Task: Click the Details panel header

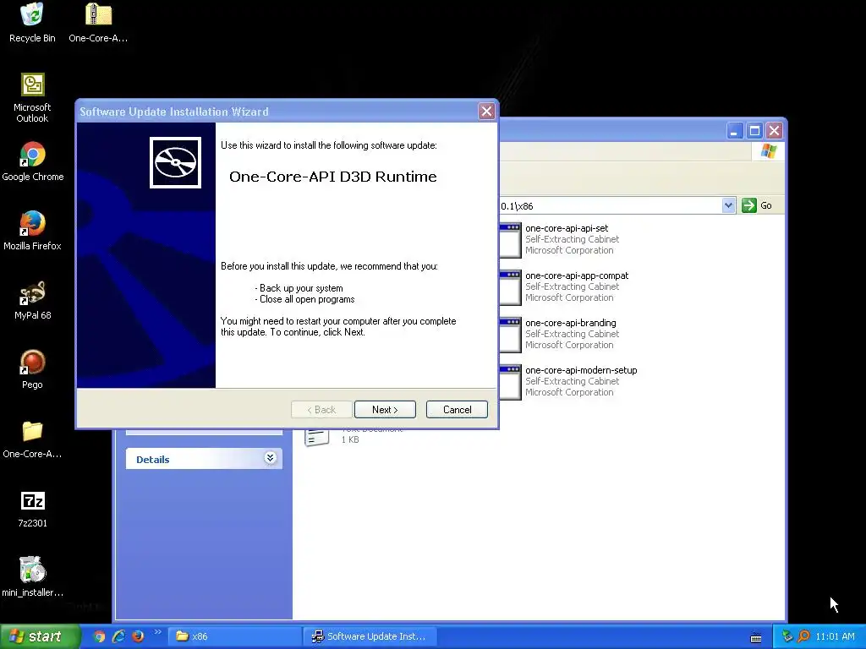Action: click(204, 459)
